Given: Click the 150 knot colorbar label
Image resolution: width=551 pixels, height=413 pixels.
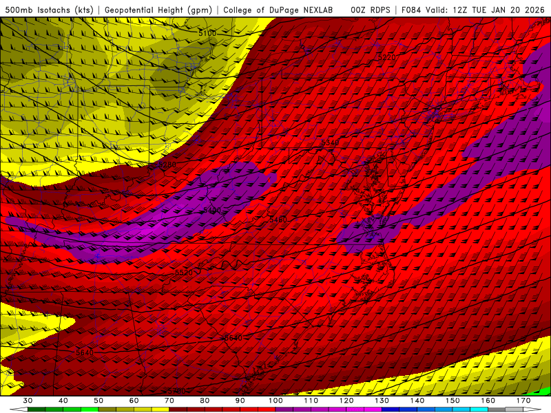Looking at the screenshot, I should (453, 401).
